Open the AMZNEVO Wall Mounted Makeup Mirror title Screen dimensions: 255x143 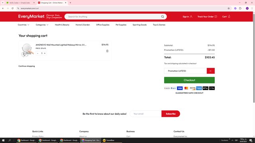click(x=61, y=45)
